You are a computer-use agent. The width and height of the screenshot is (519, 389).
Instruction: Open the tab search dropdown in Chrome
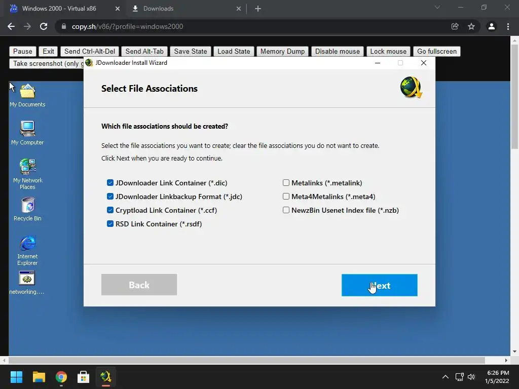point(437,7)
